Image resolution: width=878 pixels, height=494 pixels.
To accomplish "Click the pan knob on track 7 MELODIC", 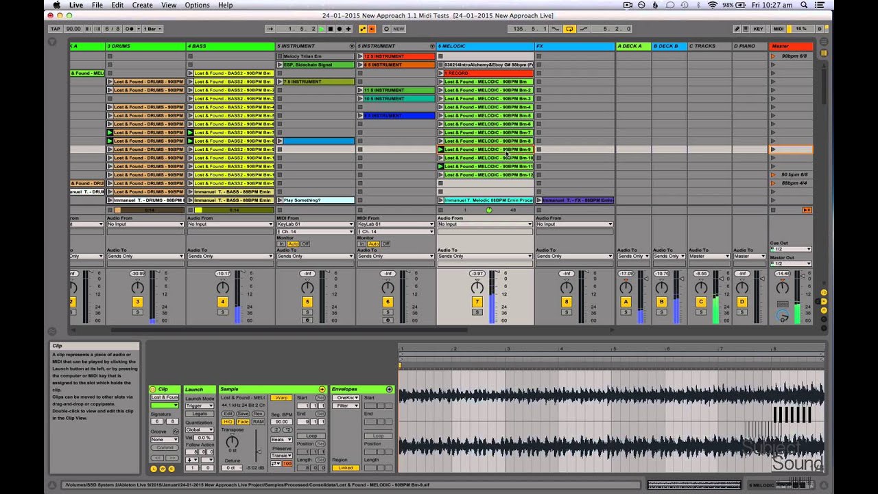I will pyautogui.click(x=477, y=287).
